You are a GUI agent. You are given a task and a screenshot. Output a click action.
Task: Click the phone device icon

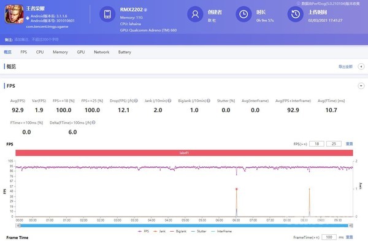click(x=107, y=14)
